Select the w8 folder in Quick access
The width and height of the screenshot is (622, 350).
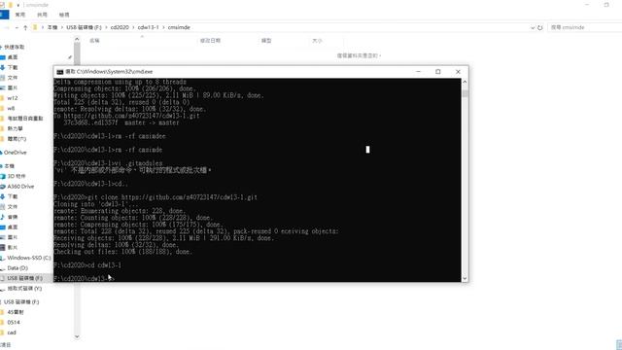coord(11,108)
